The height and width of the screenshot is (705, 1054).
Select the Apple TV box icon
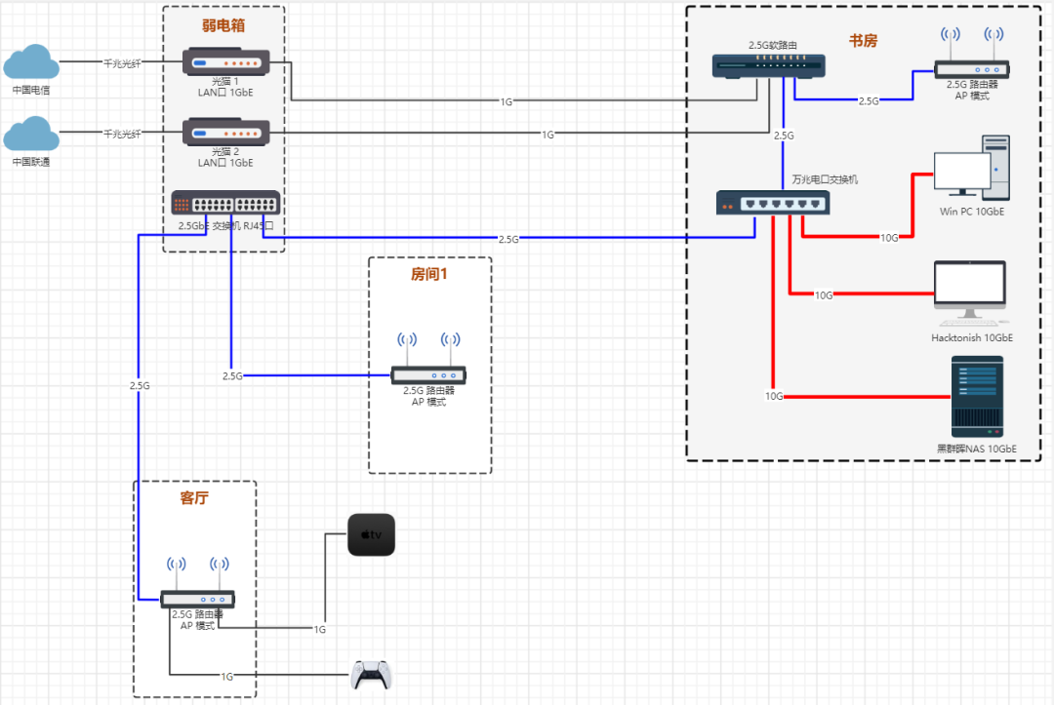(371, 535)
